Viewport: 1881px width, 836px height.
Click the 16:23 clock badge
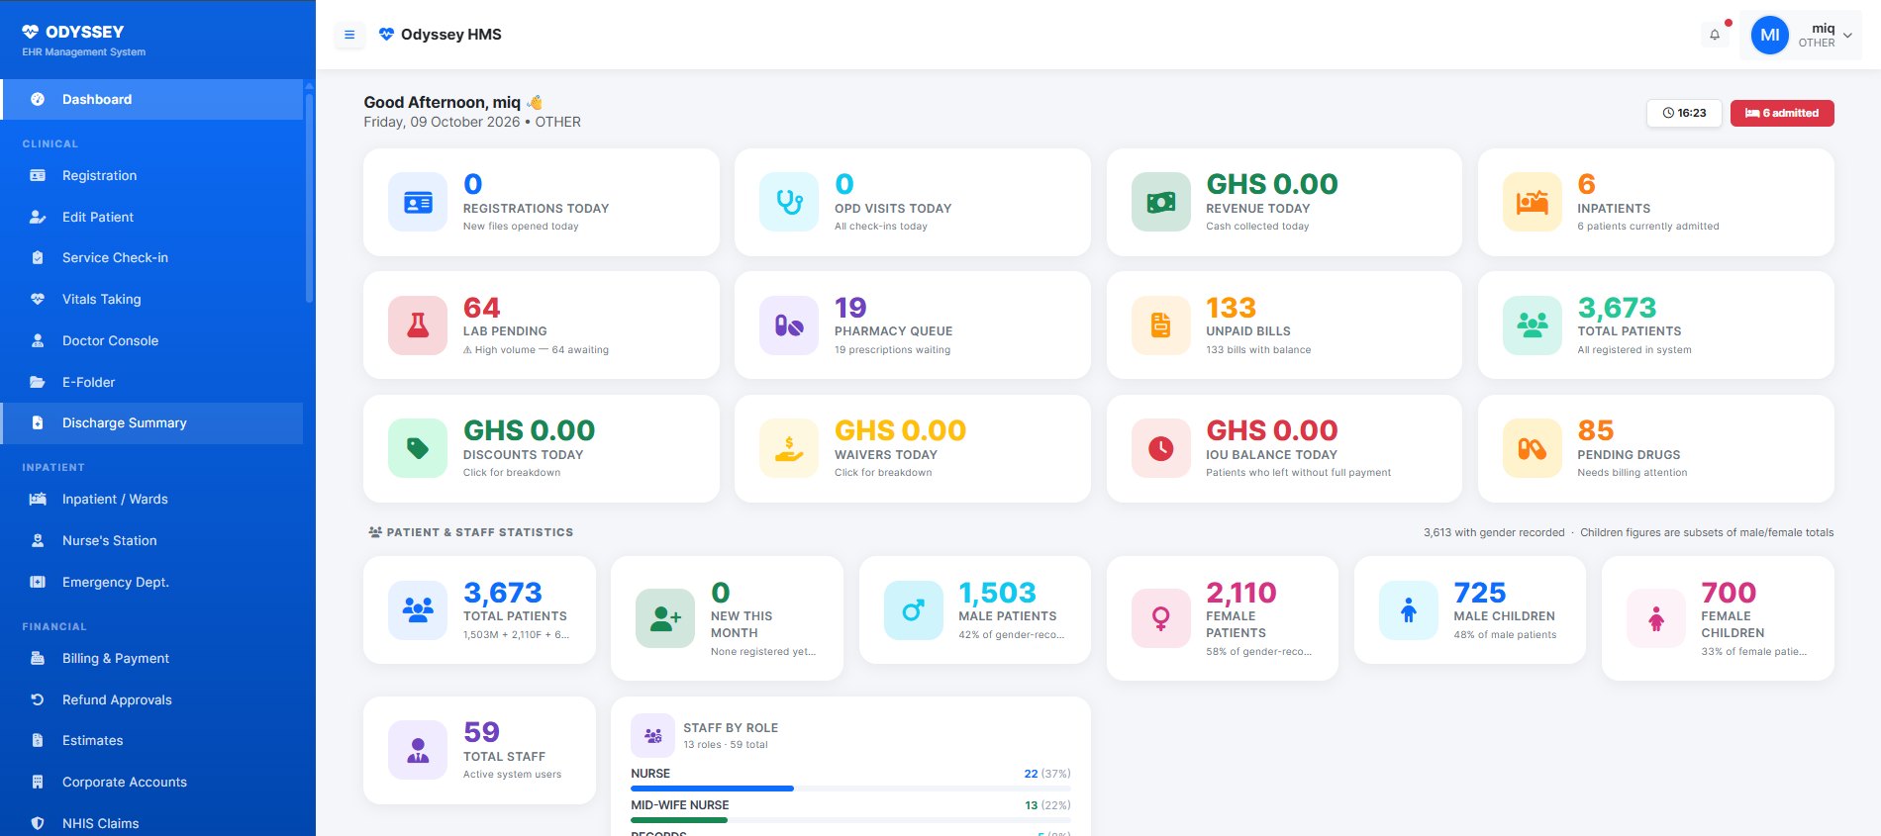1684,113
